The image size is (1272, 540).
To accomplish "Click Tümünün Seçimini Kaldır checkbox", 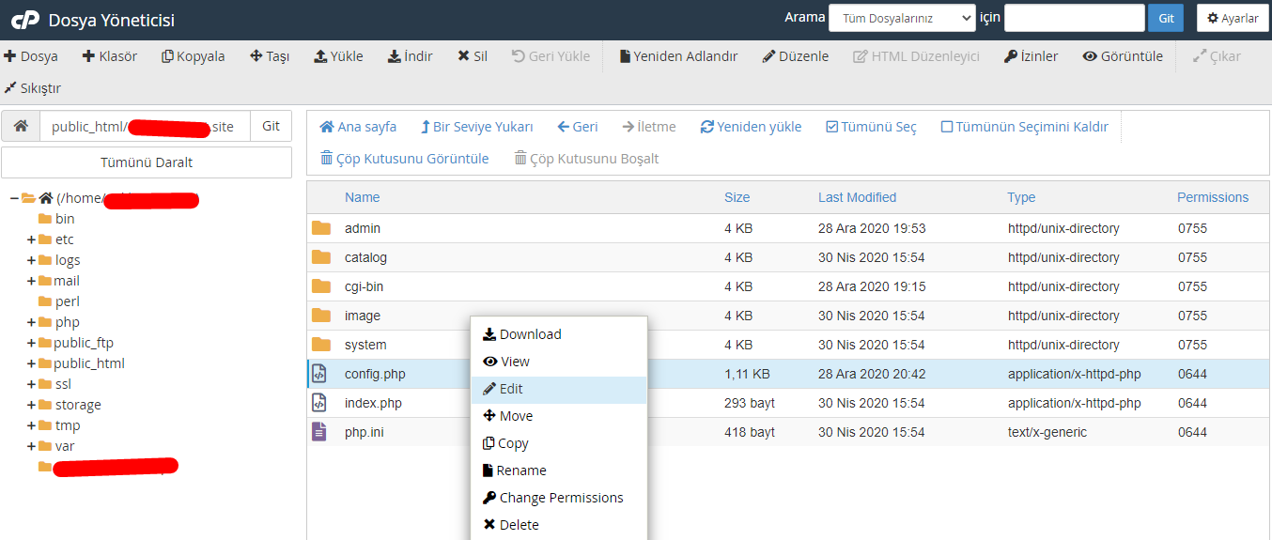I will click(947, 127).
